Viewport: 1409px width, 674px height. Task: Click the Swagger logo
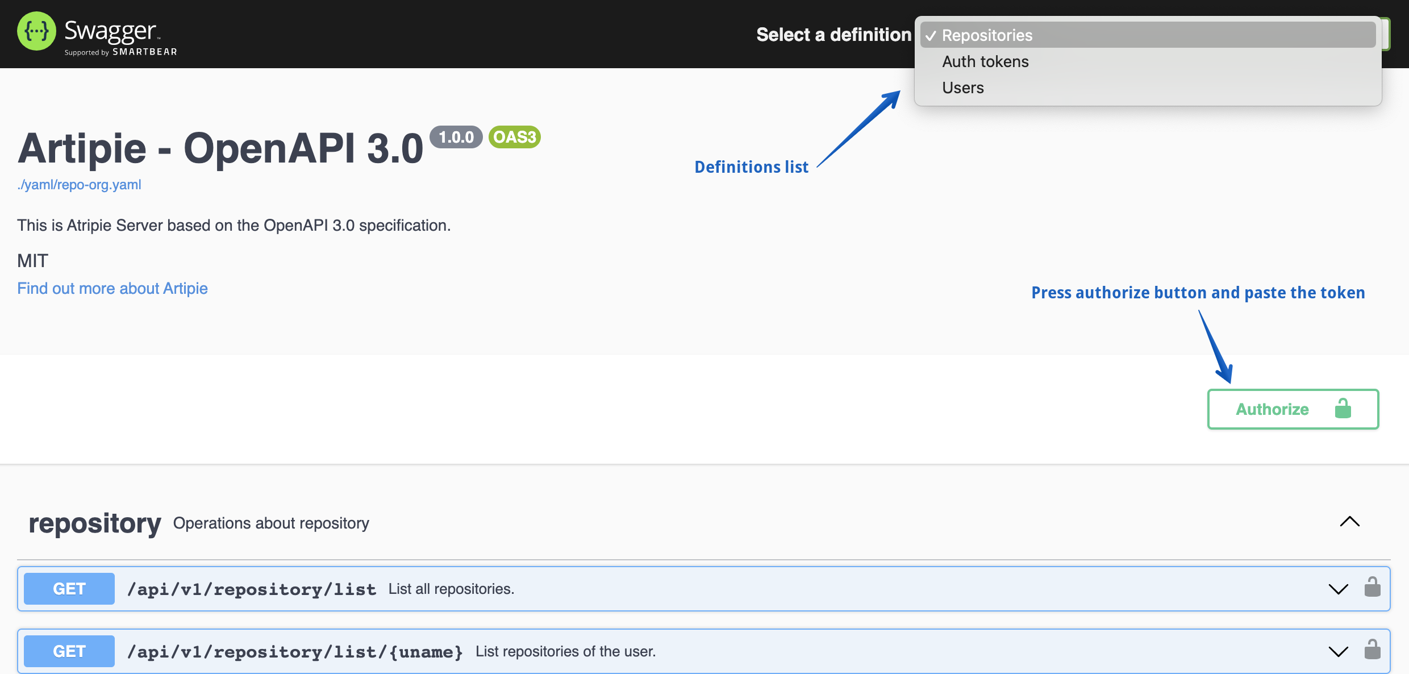36,30
